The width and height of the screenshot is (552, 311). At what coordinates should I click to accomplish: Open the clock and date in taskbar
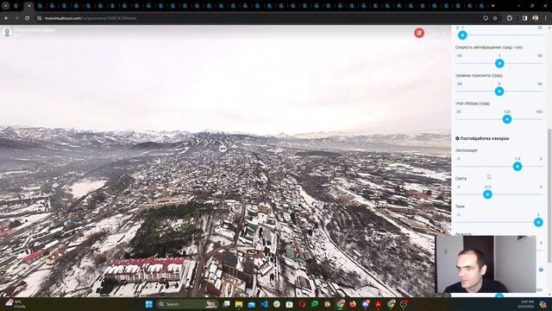click(x=525, y=304)
